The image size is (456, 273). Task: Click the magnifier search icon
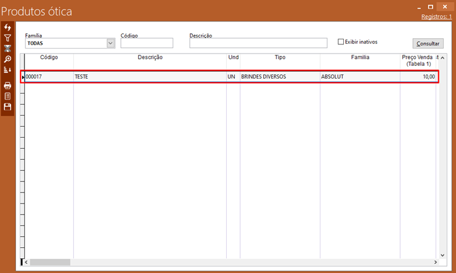(x=7, y=59)
